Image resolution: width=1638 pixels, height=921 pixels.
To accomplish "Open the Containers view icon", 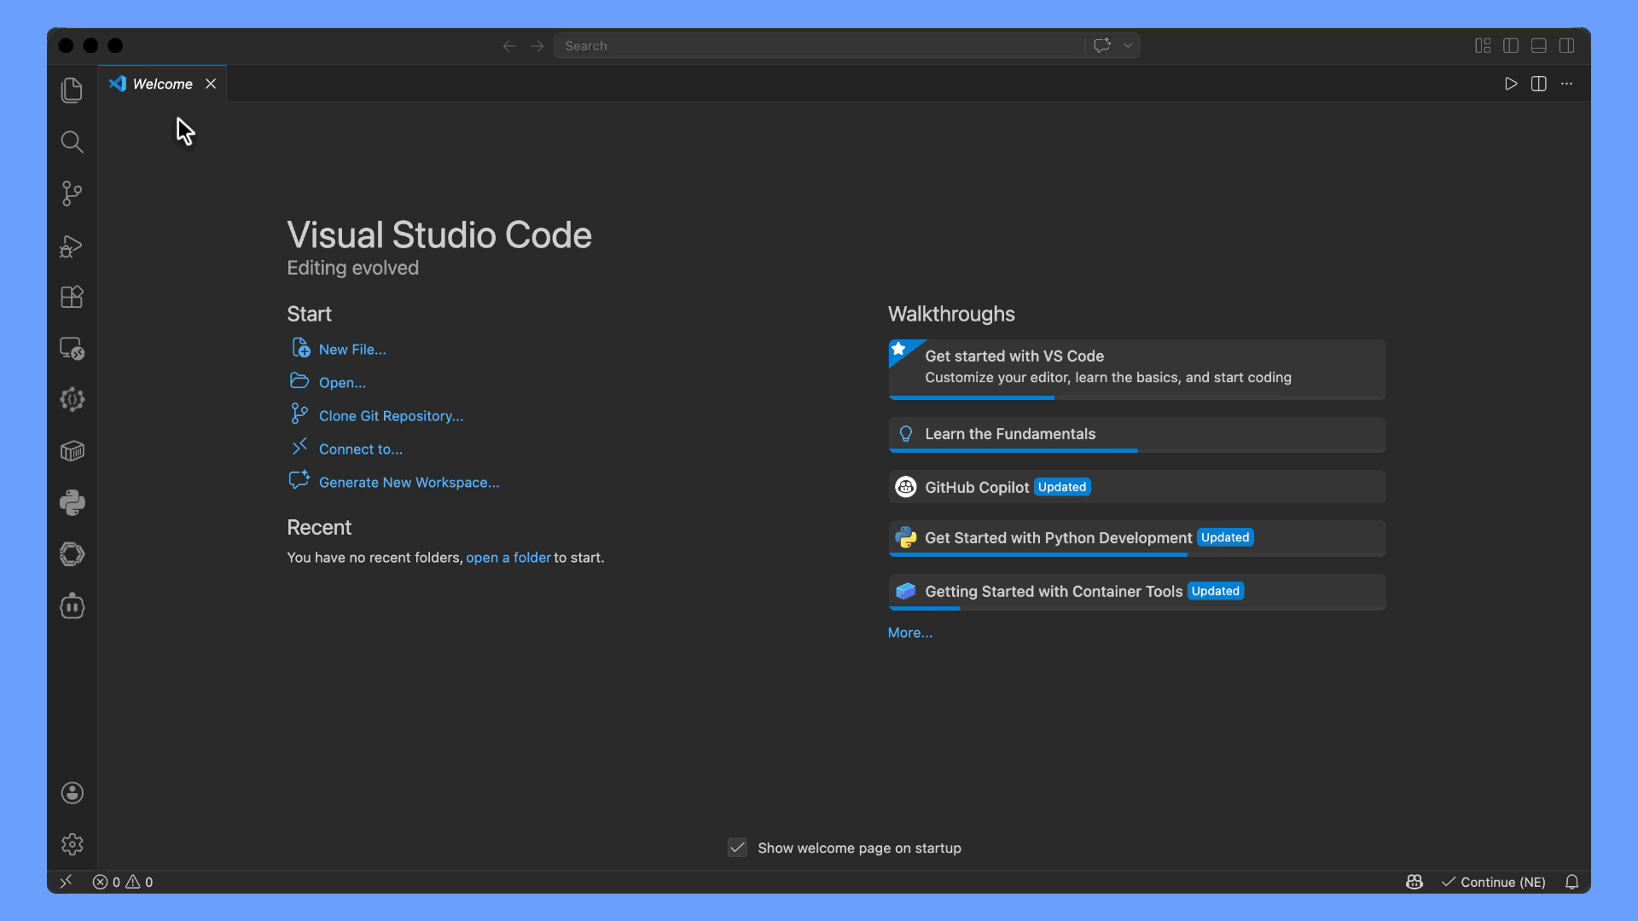I will pos(72,451).
